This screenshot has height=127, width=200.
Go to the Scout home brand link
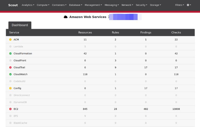(x=13, y=5)
